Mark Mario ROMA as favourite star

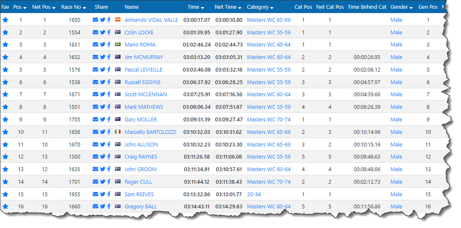click(x=5, y=45)
